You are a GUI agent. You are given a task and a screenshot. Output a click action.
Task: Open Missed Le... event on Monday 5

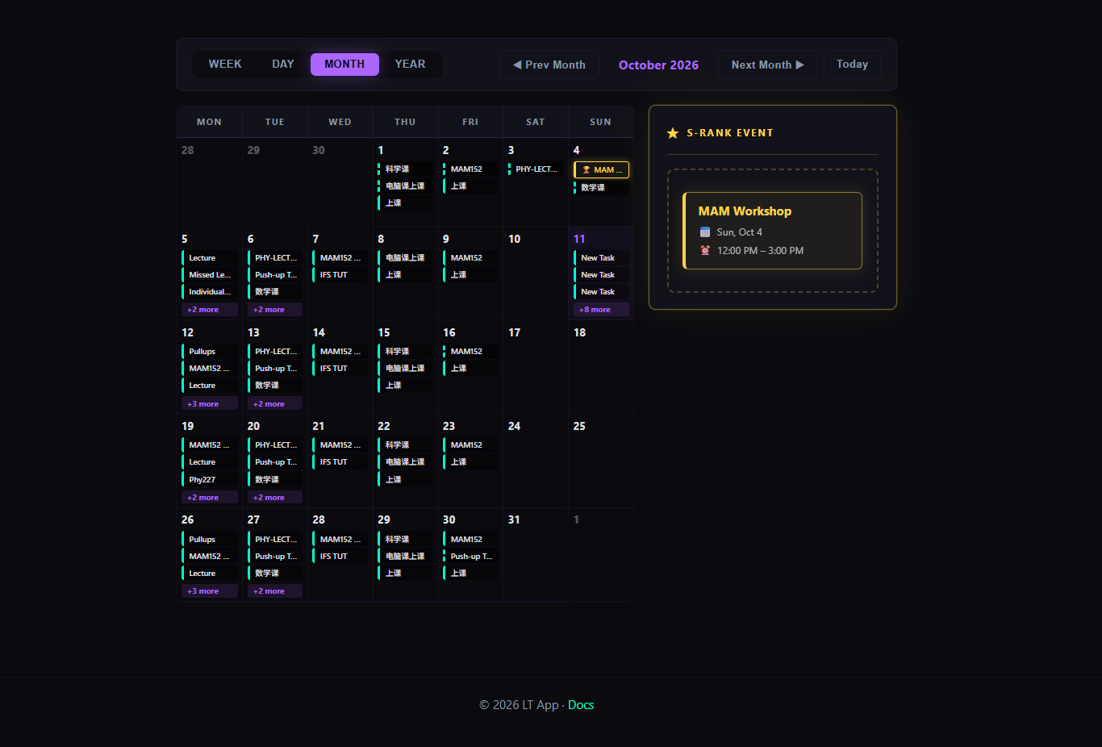coord(210,275)
